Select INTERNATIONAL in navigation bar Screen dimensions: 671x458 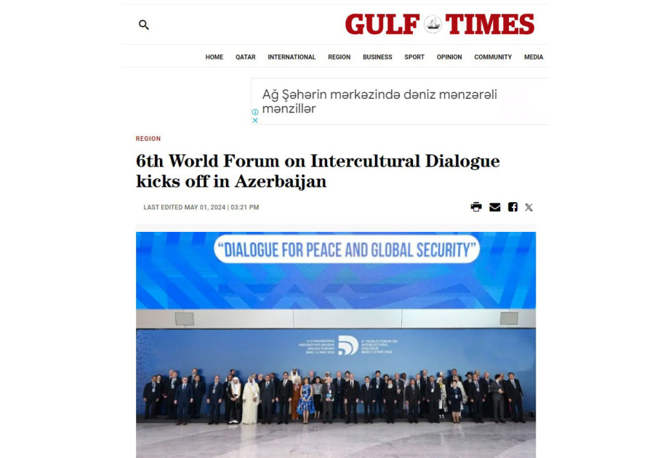click(x=292, y=57)
